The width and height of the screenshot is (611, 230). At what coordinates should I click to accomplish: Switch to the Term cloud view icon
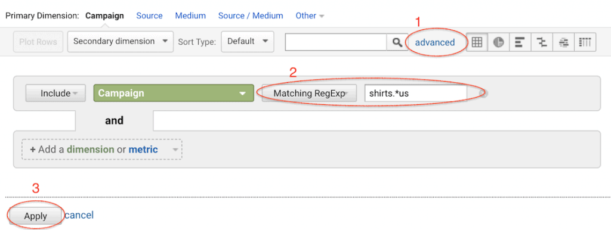point(563,42)
